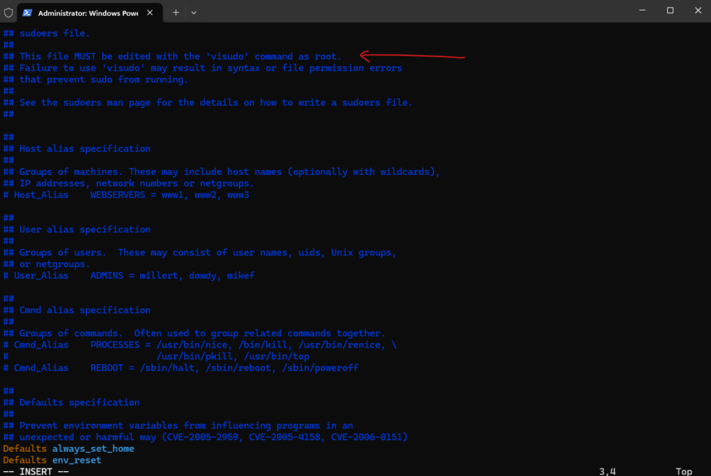Viewport: 711px width, 476px height.
Task: Click the red arrow annotation tip
Action: coord(362,55)
